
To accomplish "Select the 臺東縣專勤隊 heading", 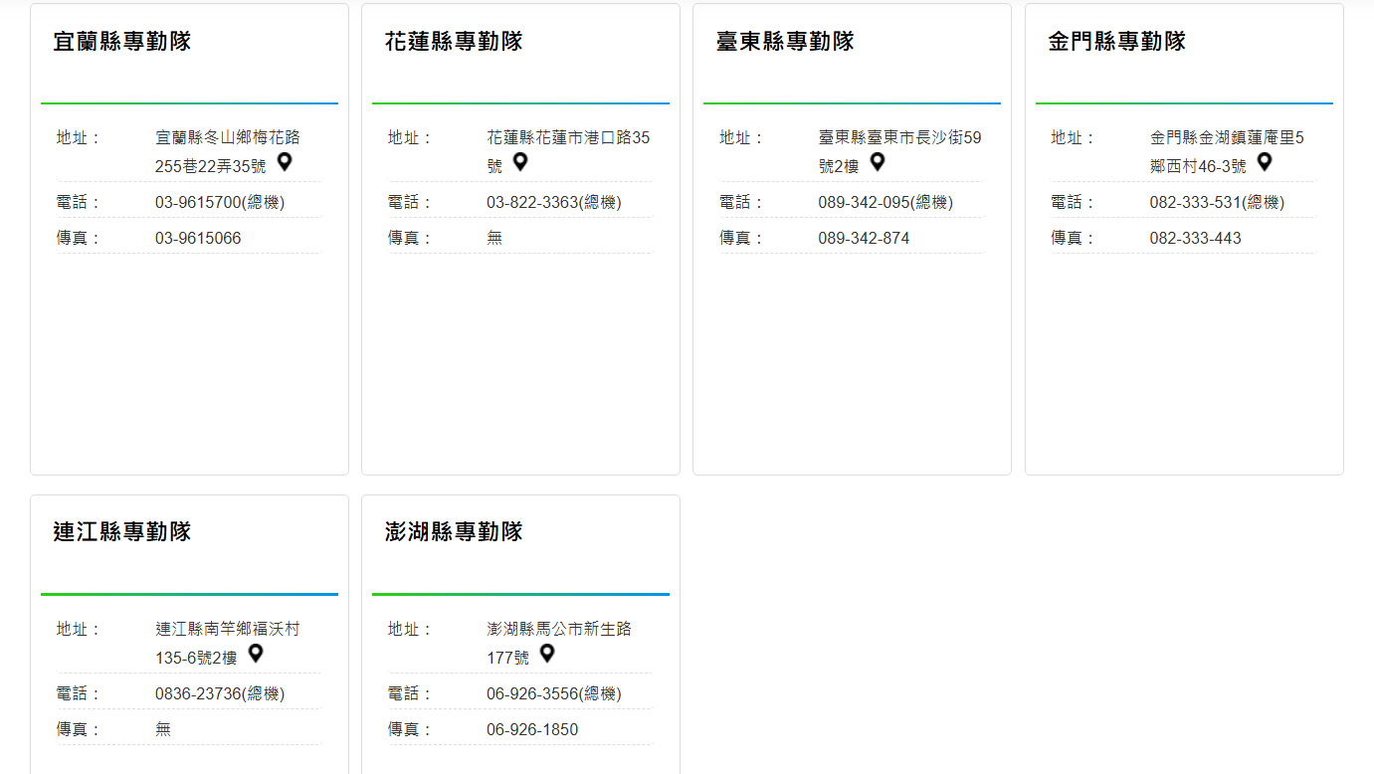I will coord(784,41).
